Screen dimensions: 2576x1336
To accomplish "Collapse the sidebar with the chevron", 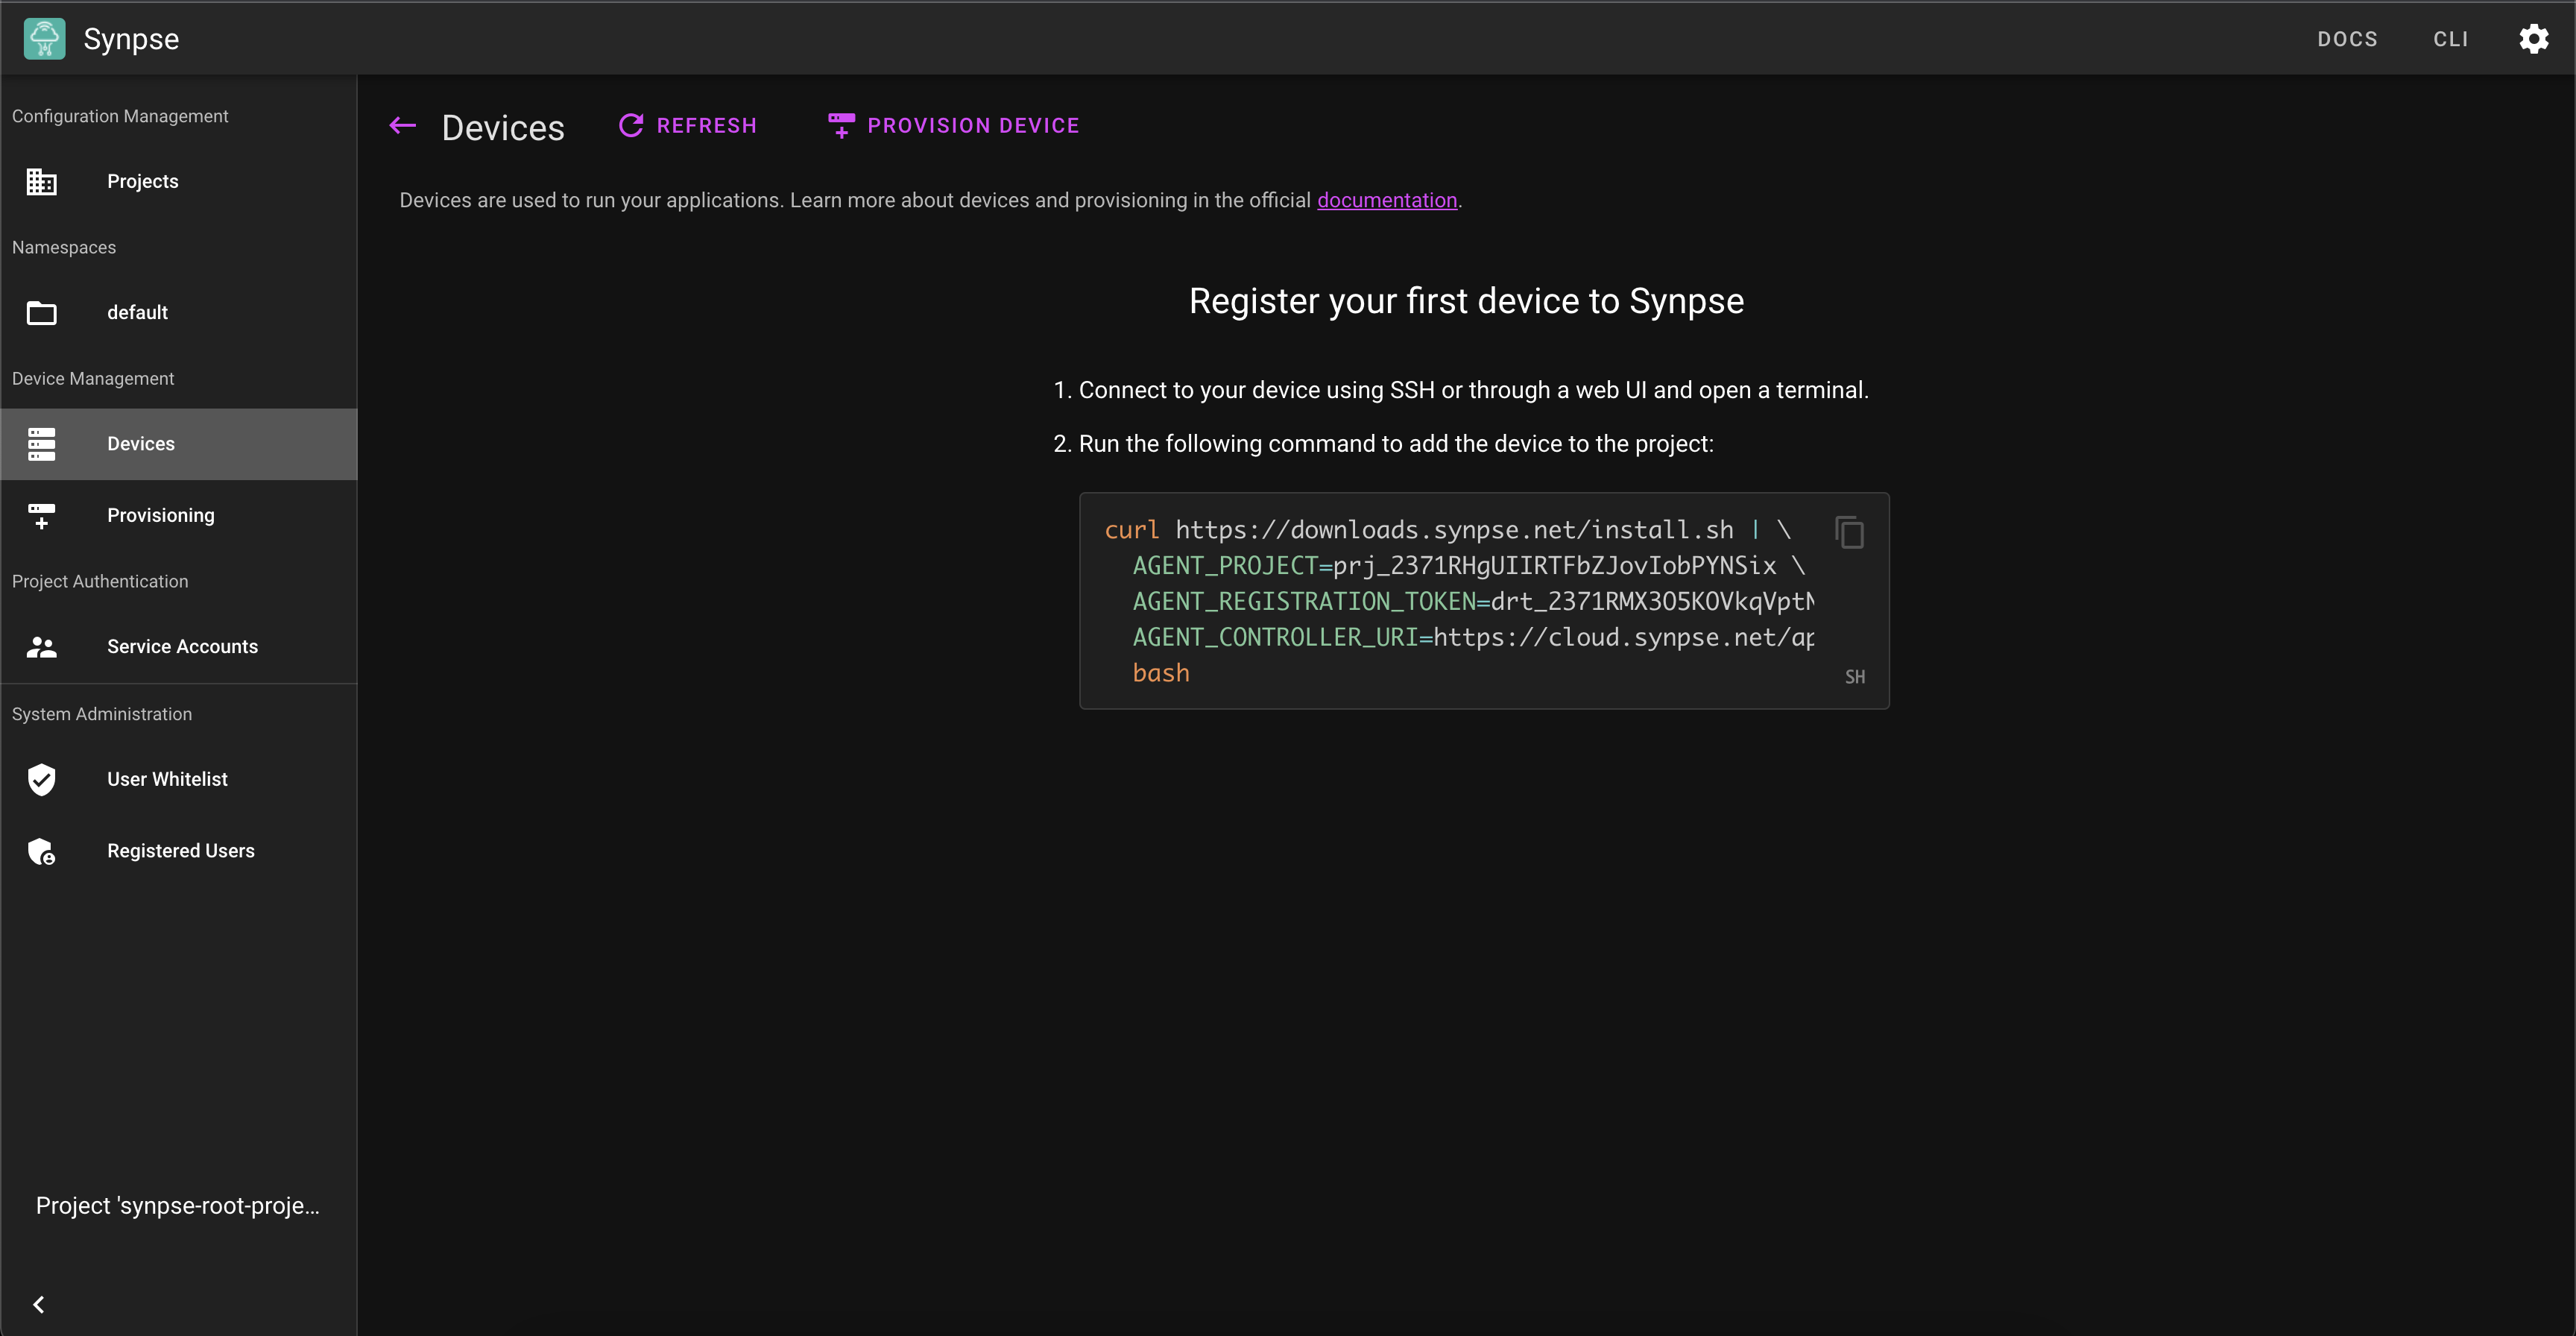I will 39,1304.
